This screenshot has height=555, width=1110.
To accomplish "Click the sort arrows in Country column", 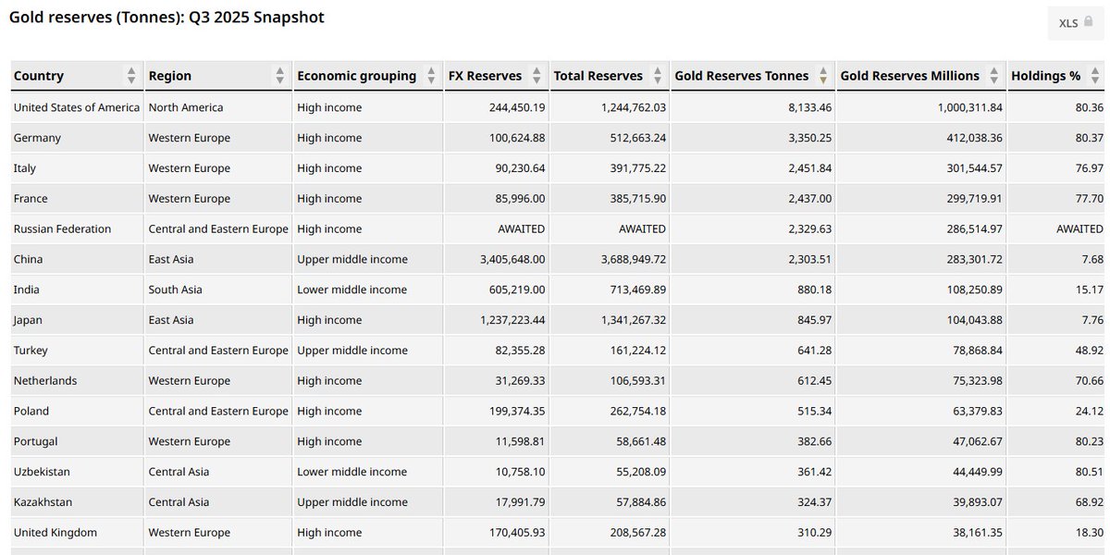I will pyautogui.click(x=131, y=76).
